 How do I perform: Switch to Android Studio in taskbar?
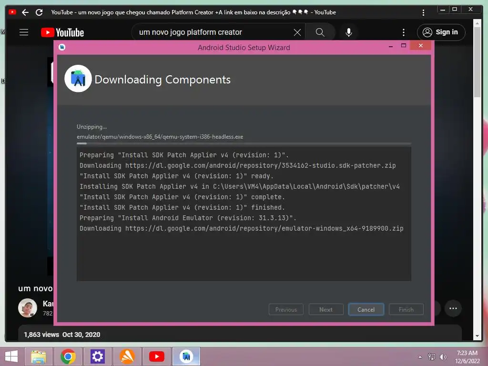186,356
